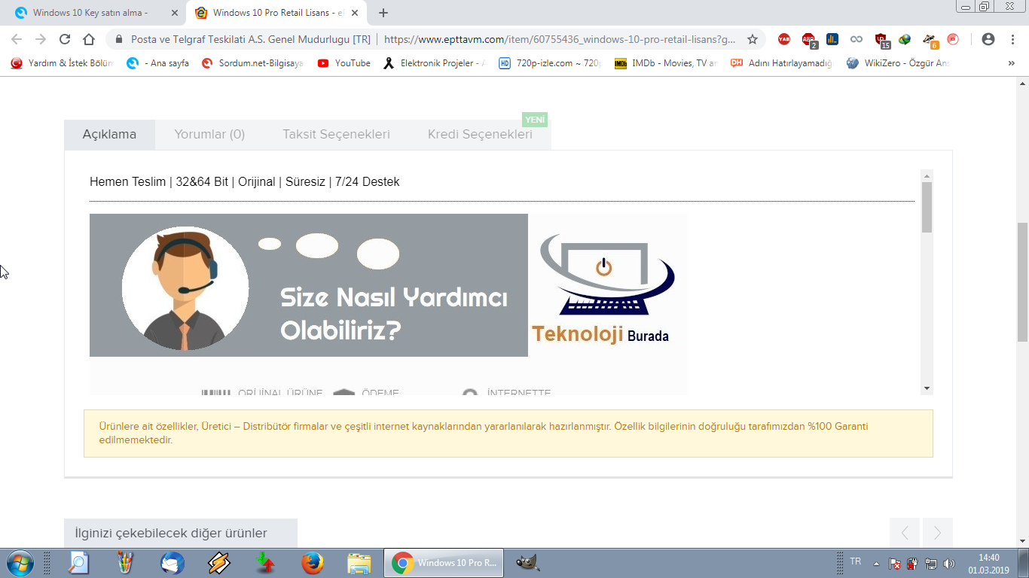Select the Windows 10 Pro Retail Lisans browser tab

(278, 13)
